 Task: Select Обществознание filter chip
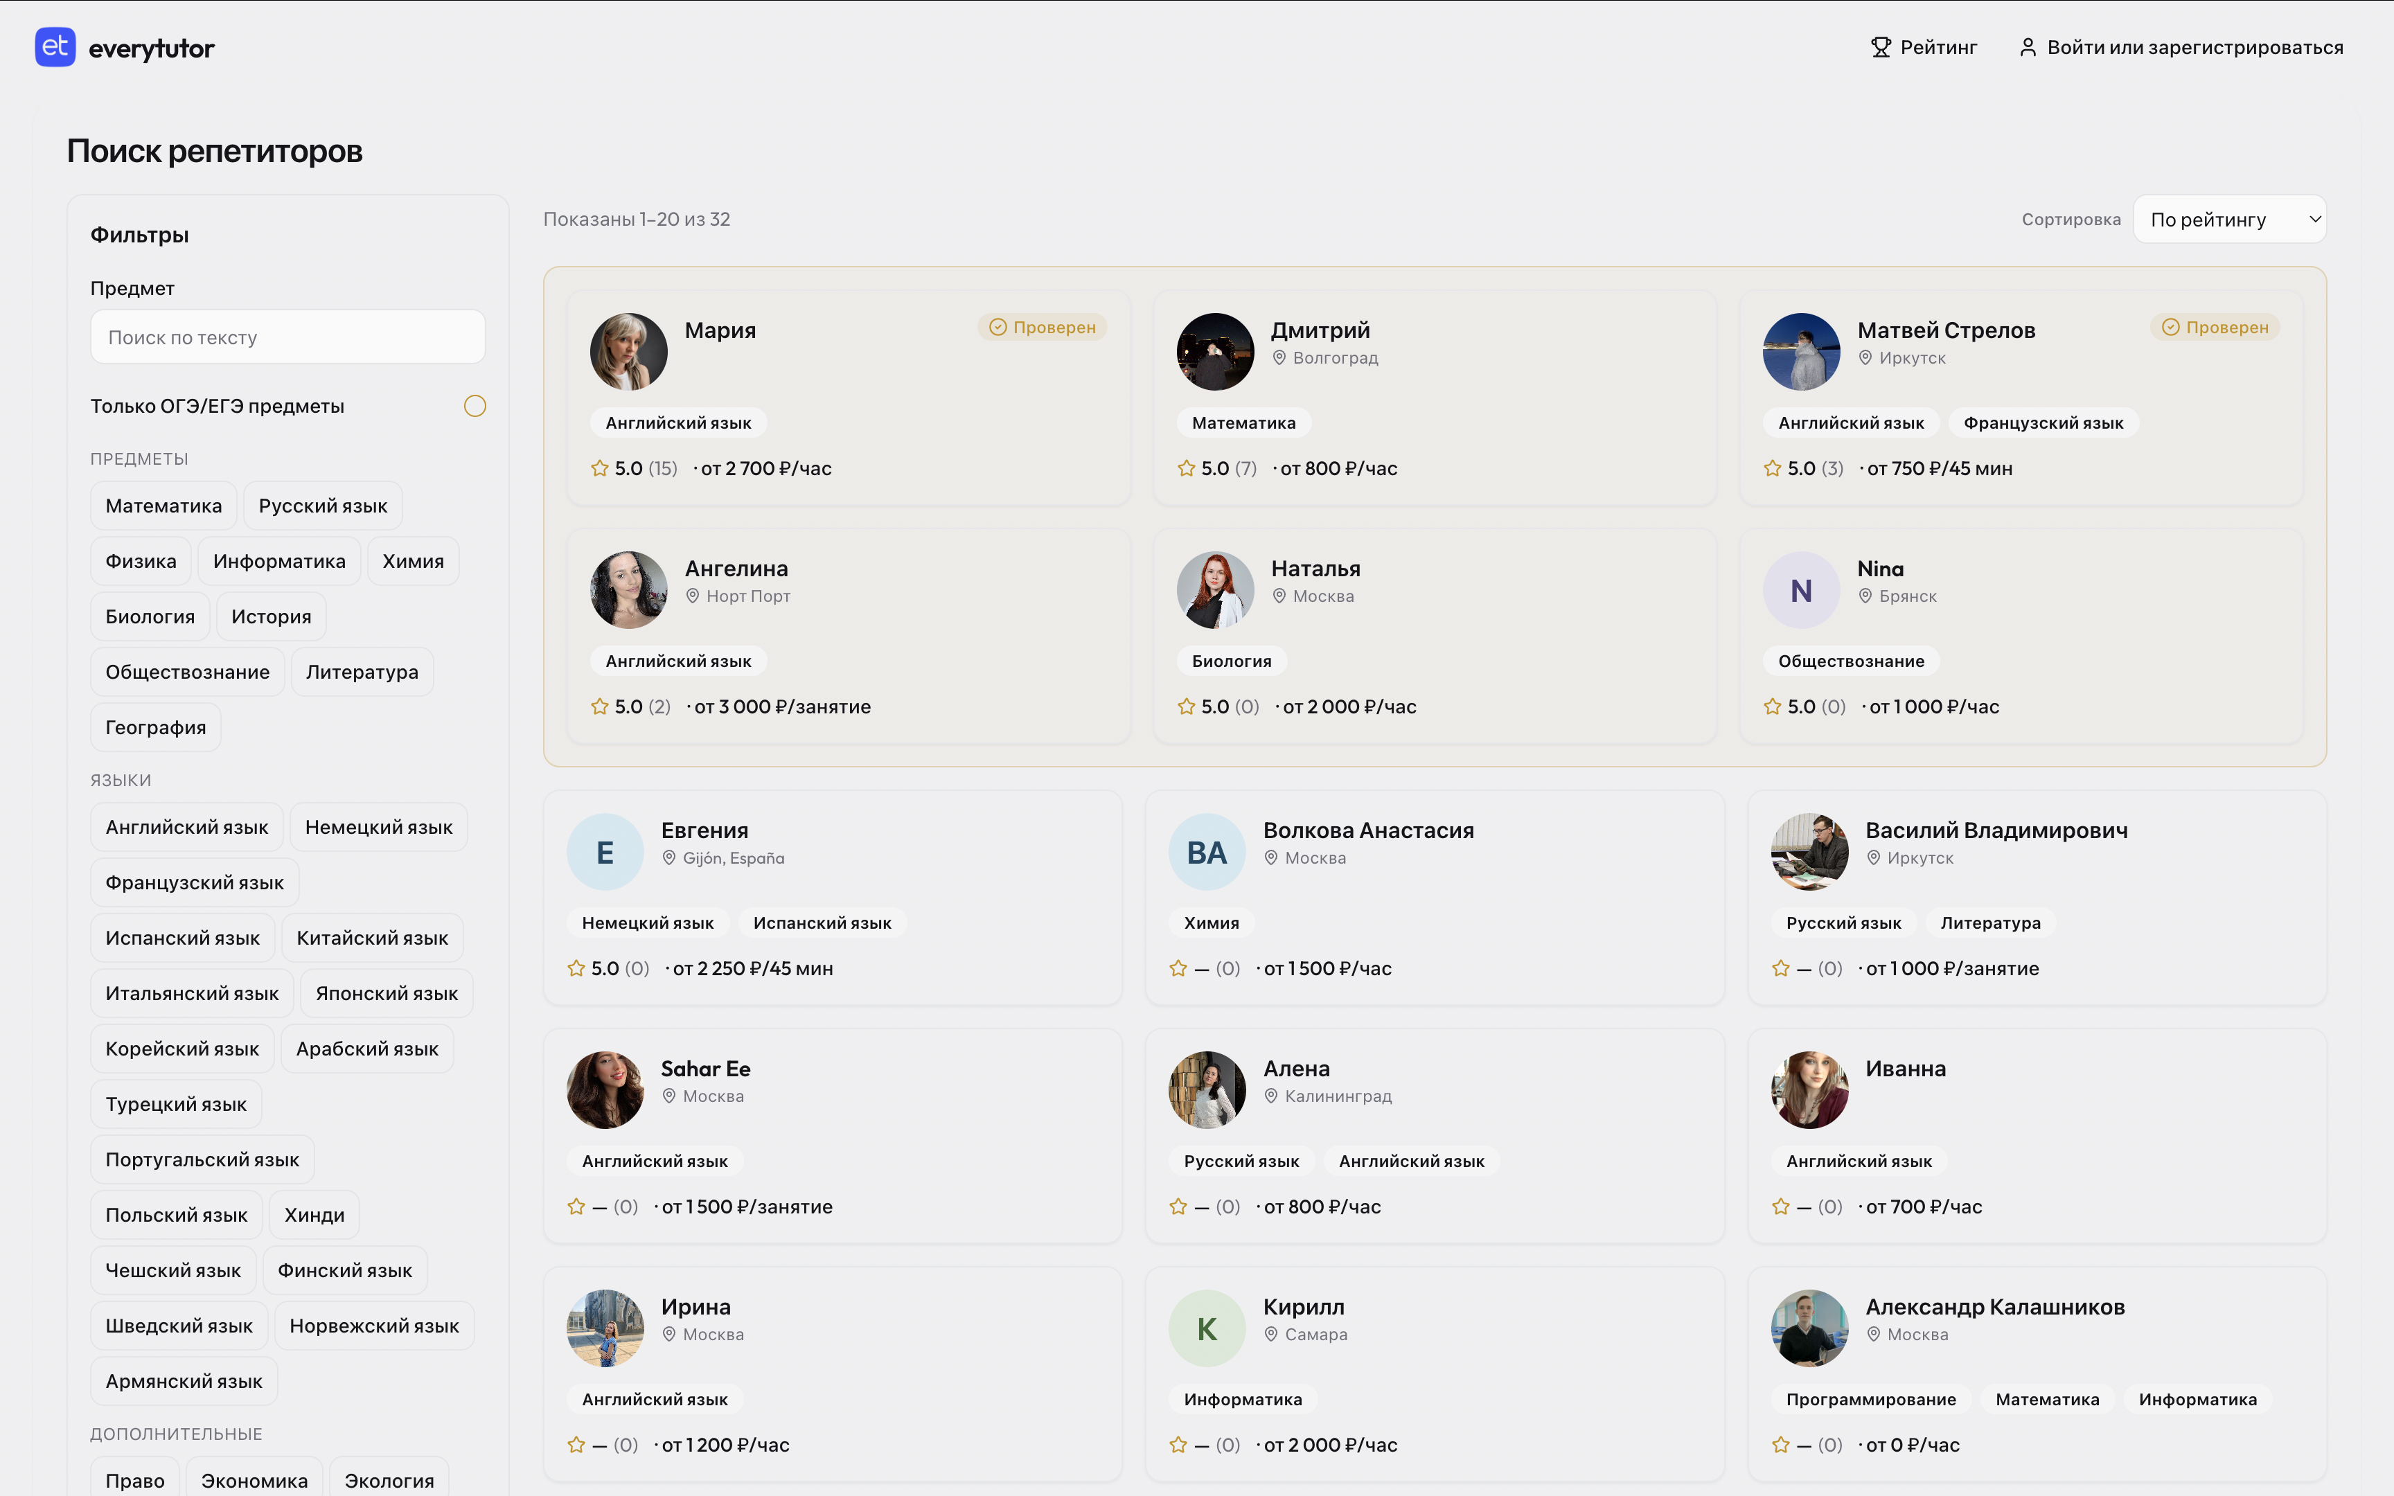coord(187,672)
